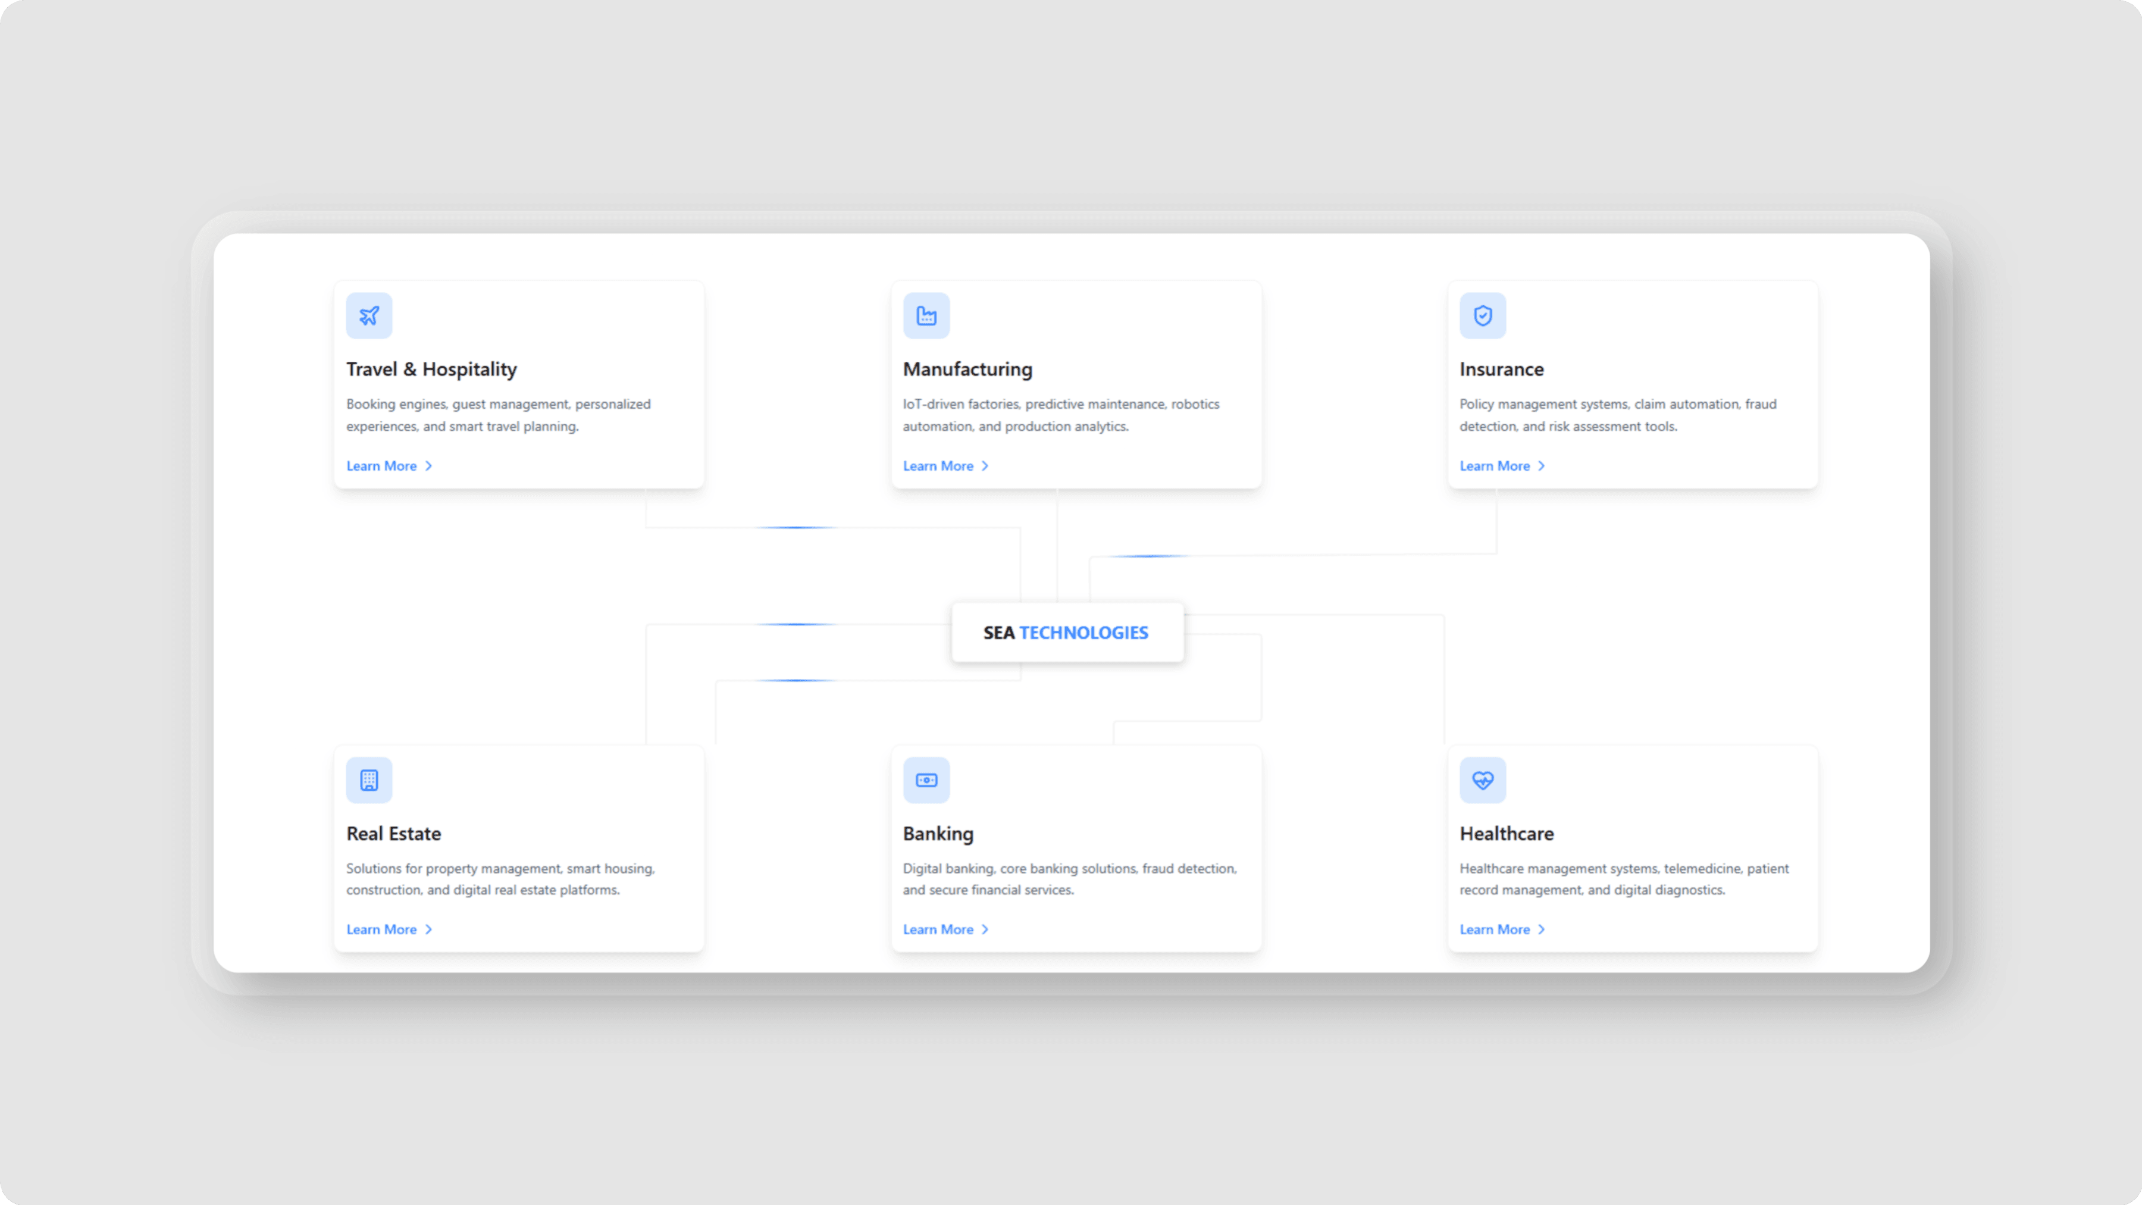This screenshot has height=1205, width=2142.
Task: Expand the chevron after Insurance Learn More
Action: click(x=1541, y=466)
